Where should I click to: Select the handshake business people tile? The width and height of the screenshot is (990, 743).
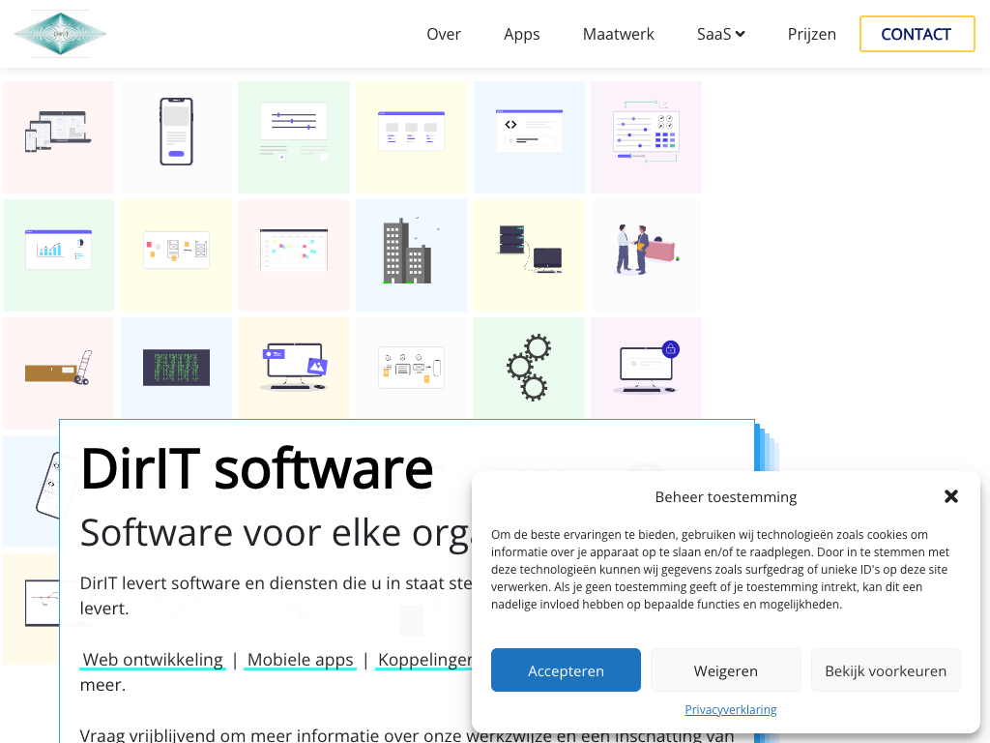tap(646, 253)
